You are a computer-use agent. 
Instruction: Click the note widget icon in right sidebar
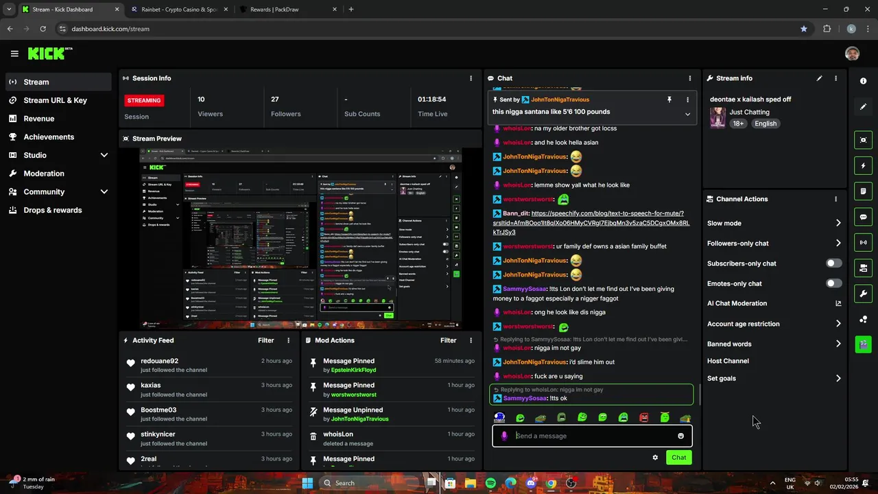(863, 191)
